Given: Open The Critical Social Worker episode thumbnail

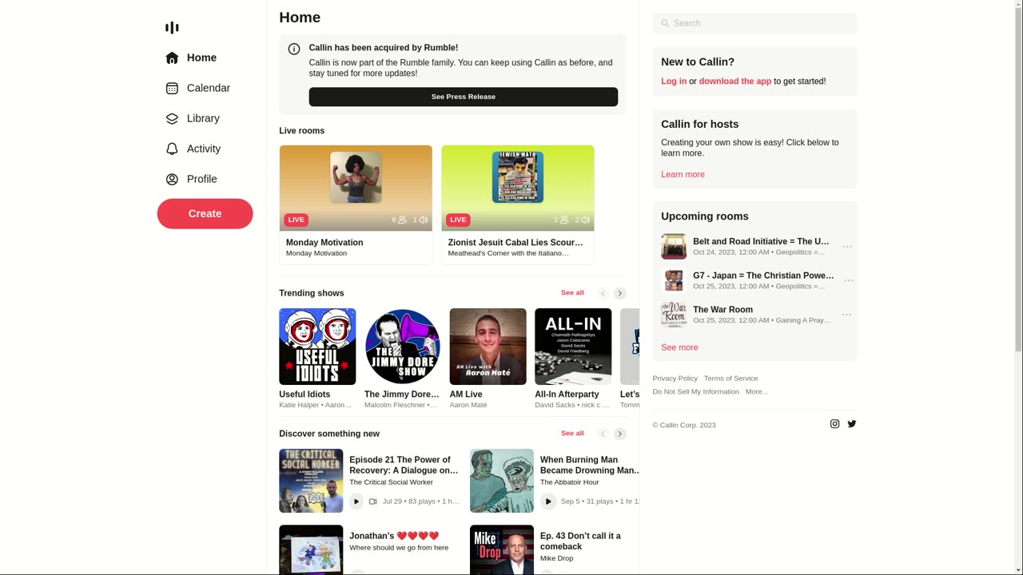Looking at the screenshot, I should coord(311,481).
